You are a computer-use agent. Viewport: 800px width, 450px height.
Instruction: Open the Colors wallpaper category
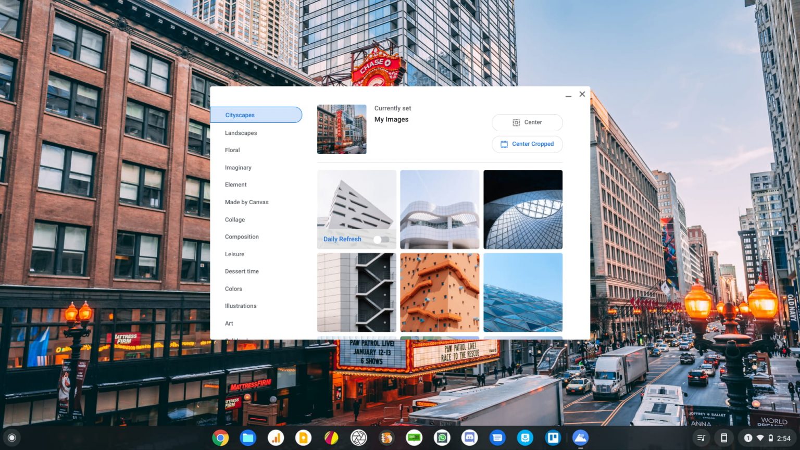[233, 289]
